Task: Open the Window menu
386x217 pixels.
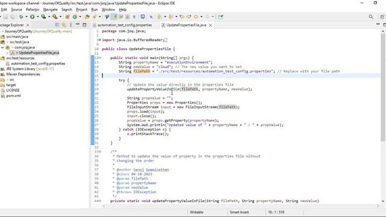Action: [x=109, y=10]
